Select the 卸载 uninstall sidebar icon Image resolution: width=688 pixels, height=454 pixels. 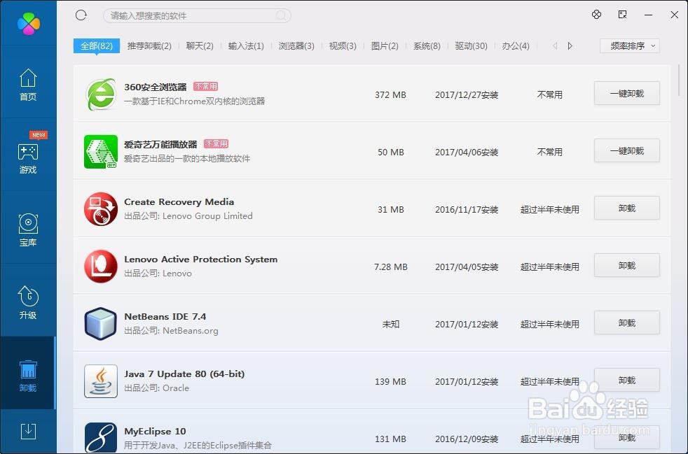(28, 376)
